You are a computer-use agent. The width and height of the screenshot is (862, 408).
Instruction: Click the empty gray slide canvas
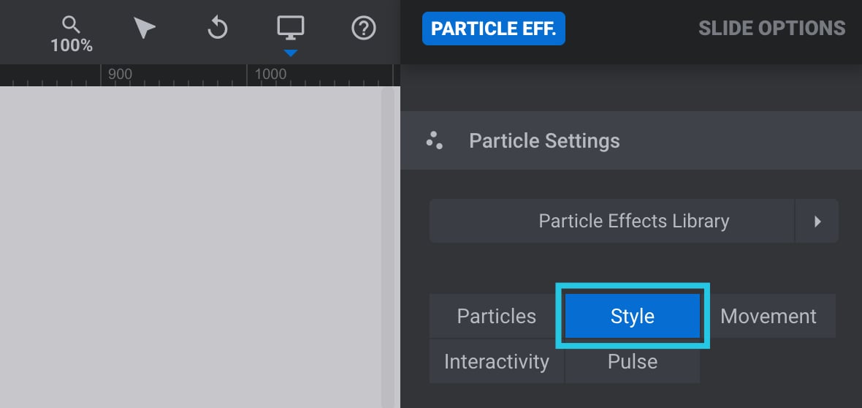click(191, 247)
